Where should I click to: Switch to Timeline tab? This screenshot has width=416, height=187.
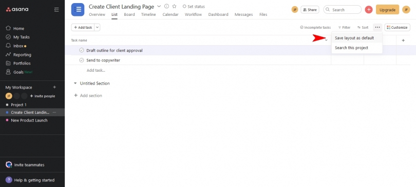click(x=148, y=14)
